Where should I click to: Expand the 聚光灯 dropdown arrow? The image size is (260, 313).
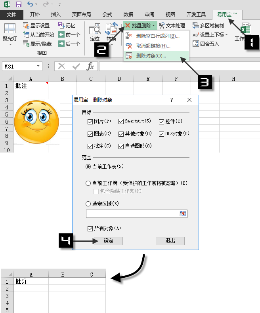pyautogui.click(x=10, y=45)
